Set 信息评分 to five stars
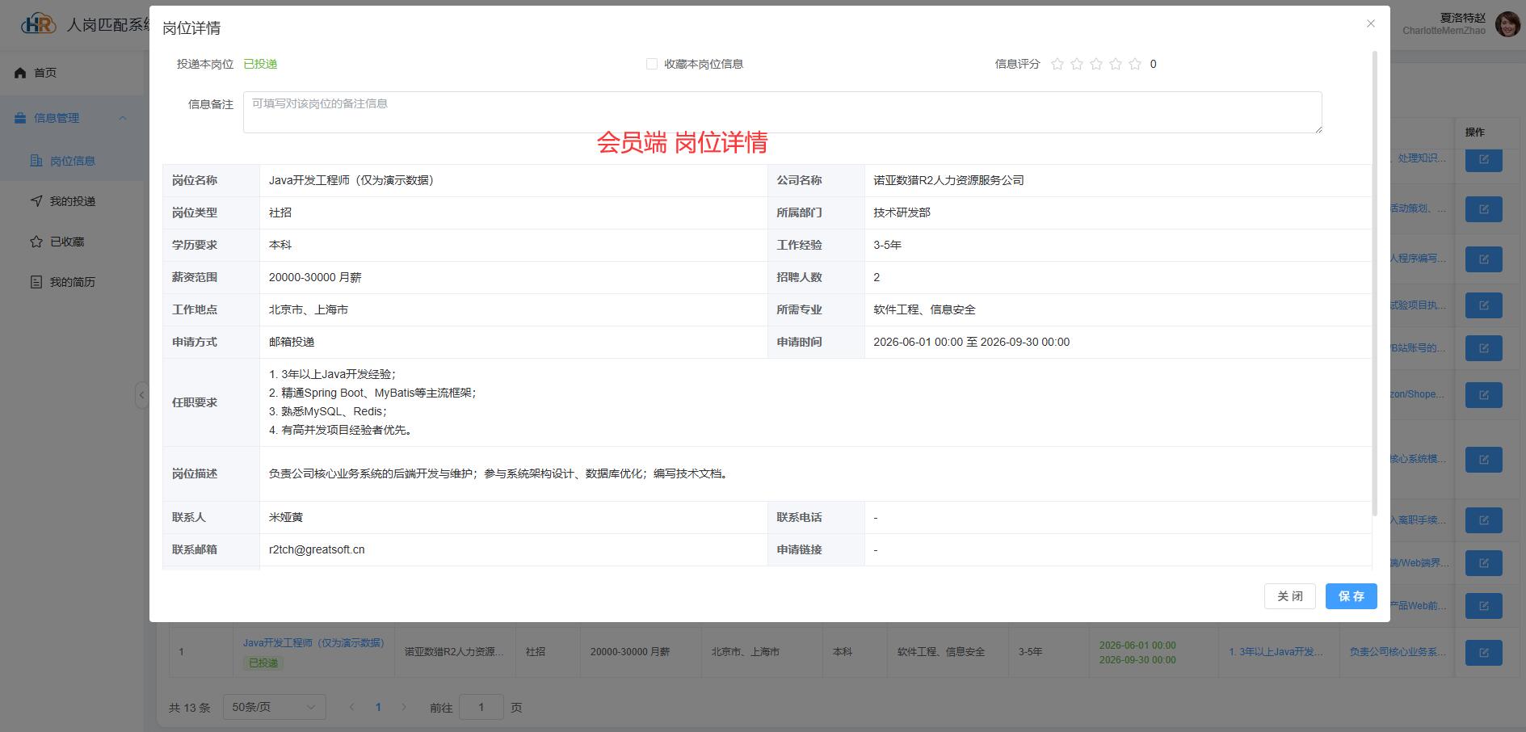The image size is (1526, 732). pos(1135,64)
